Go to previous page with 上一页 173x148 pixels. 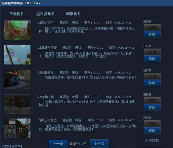point(58,144)
